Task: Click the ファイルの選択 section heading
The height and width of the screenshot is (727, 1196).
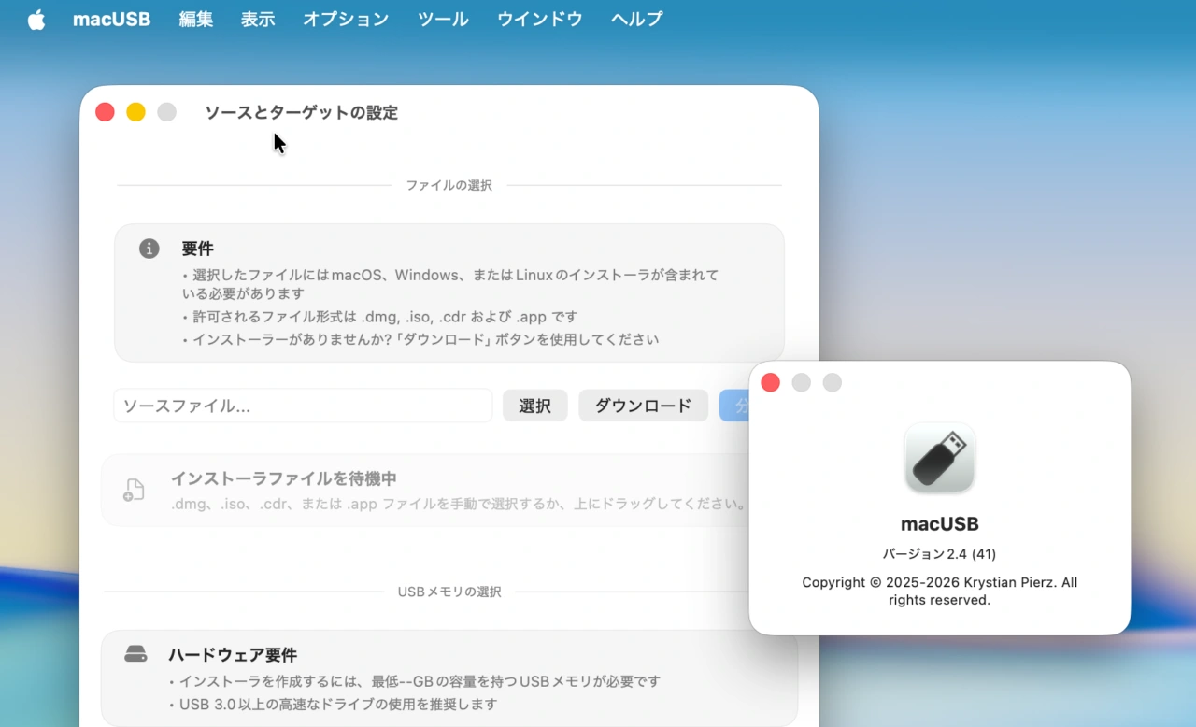Action: point(448,185)
